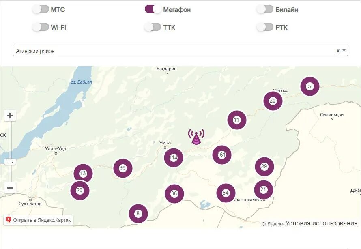Open cluster marker 5 near Могоча
The width and height of the screenshot is (361, 249).
pyautogui.click(x=309, y=86)
